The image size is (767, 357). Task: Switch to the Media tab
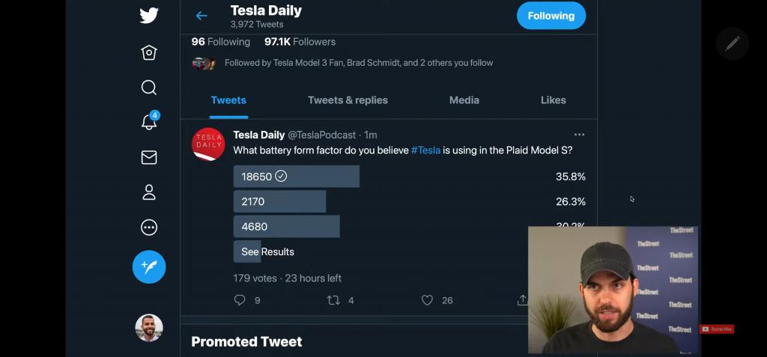pos(464,100)
